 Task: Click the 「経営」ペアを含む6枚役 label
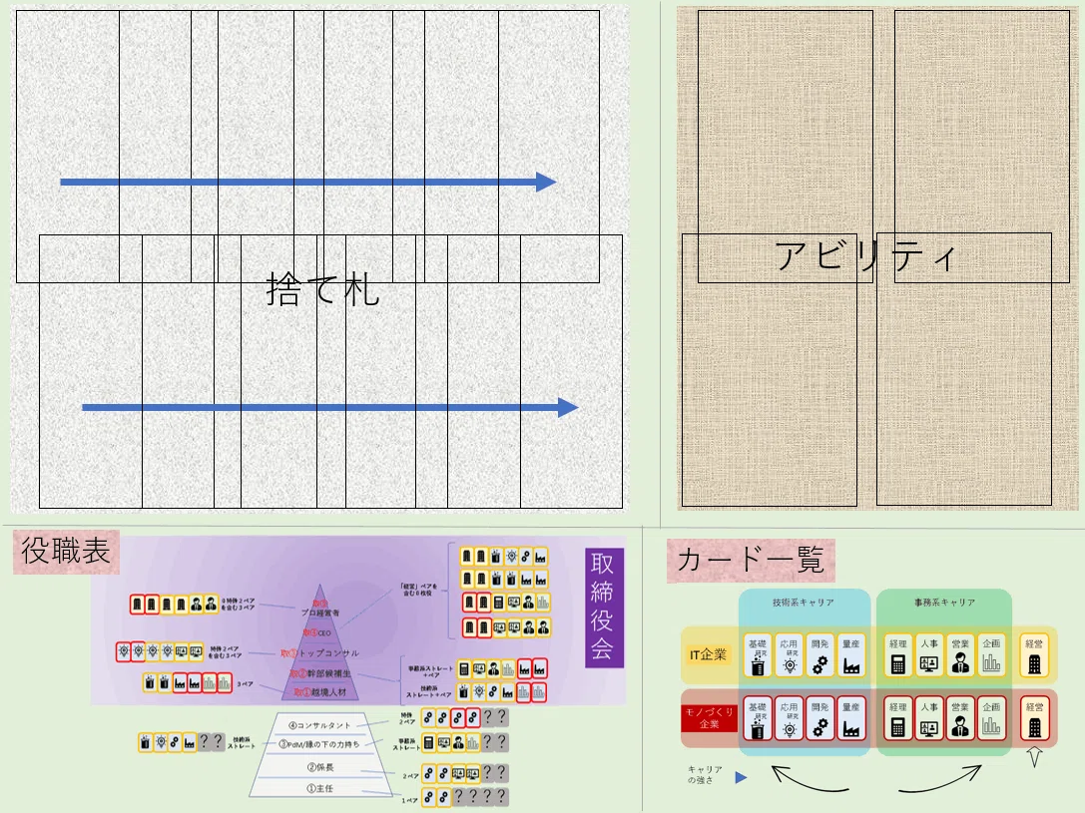(418, 590)
